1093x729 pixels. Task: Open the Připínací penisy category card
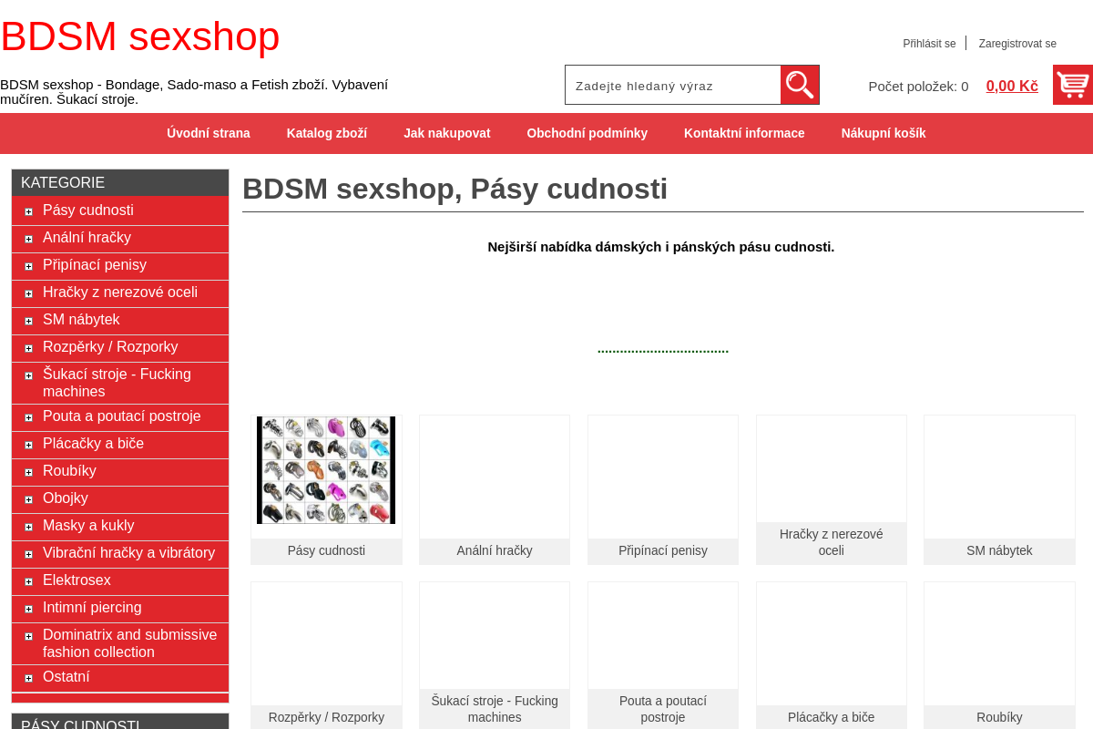click(x=663, y=489)
